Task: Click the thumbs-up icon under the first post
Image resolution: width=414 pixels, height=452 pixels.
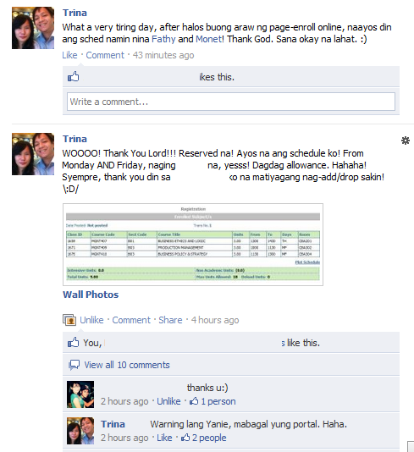Action: click(73, 77)
